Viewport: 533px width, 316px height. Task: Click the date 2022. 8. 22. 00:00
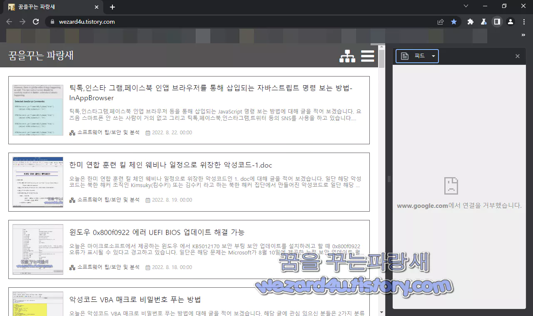tap(172, 133)
